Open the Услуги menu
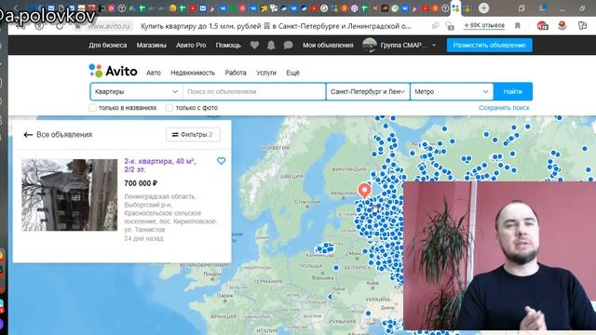 point(266,73)
